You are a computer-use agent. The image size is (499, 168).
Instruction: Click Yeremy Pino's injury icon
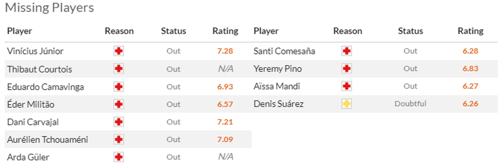point(347,69)
